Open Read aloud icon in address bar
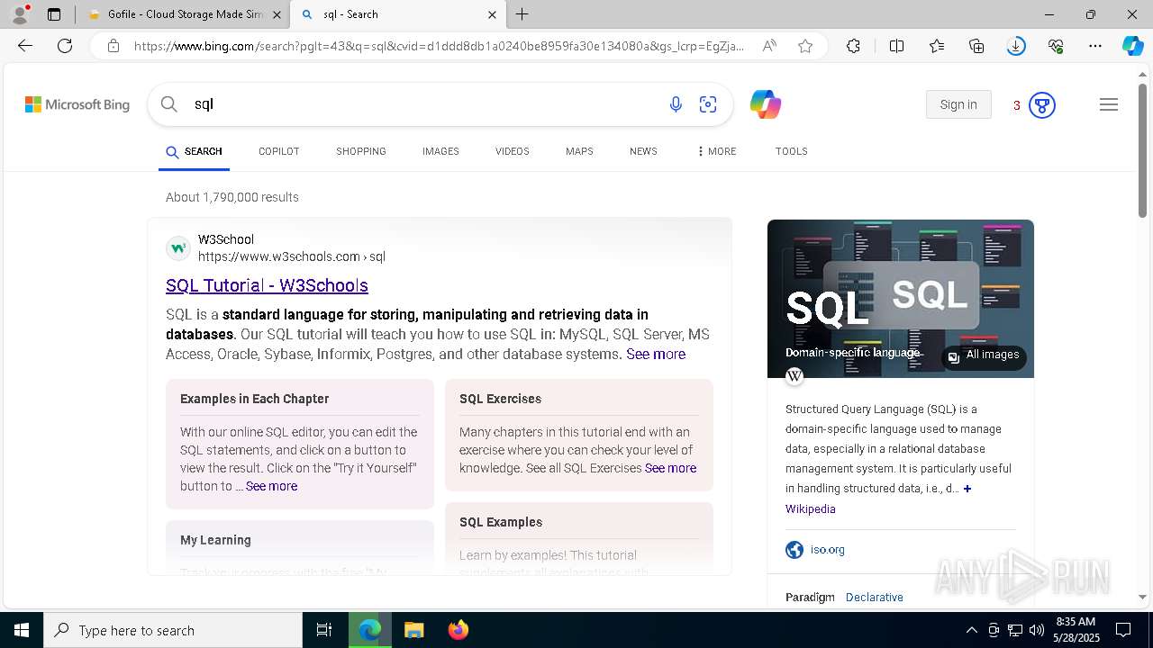This screenshot has width=1153, height=648. coord(769,46)
